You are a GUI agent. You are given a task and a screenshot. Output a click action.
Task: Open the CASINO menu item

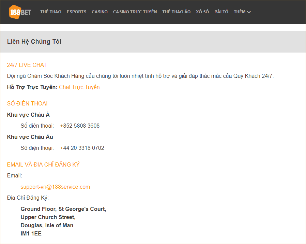tap(100, 12)
